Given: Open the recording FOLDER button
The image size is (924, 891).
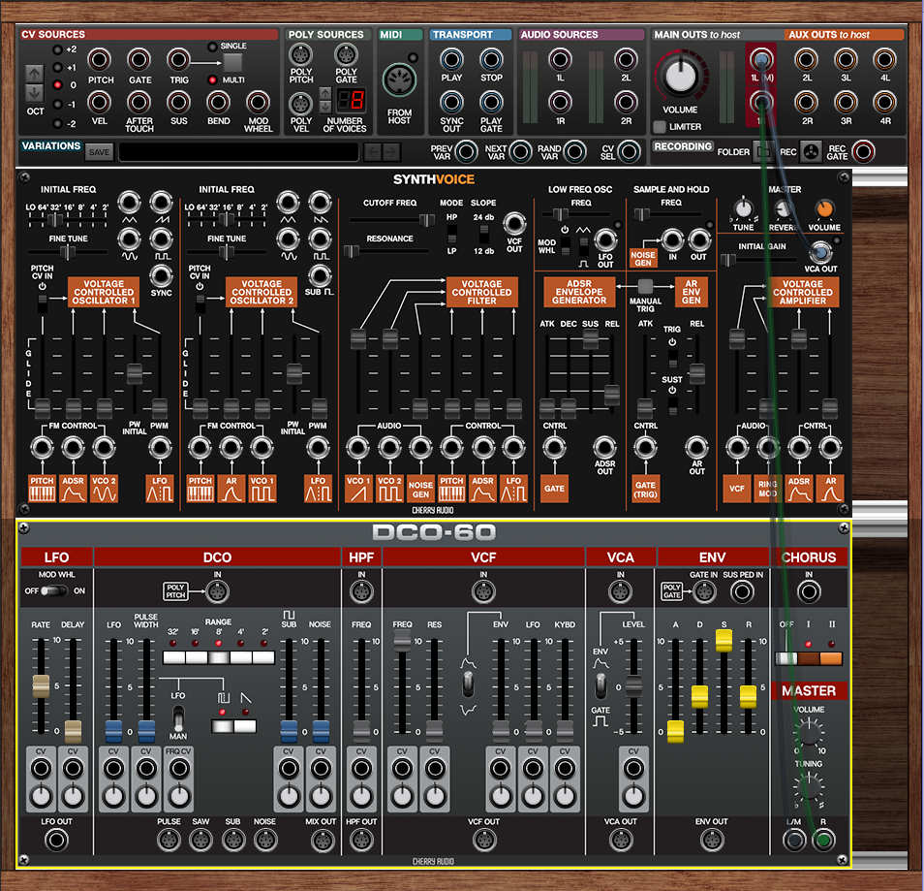Looking at the screenshot, I should (x=764, y=152).
